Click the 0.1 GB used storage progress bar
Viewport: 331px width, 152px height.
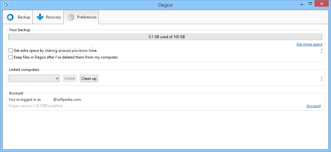click(165, 37)
